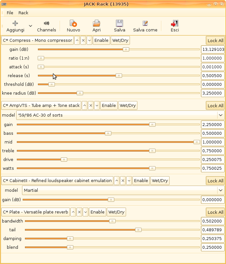Remove the Compress plugin
This screenshot has height=264, width=226.
point(83,40)
